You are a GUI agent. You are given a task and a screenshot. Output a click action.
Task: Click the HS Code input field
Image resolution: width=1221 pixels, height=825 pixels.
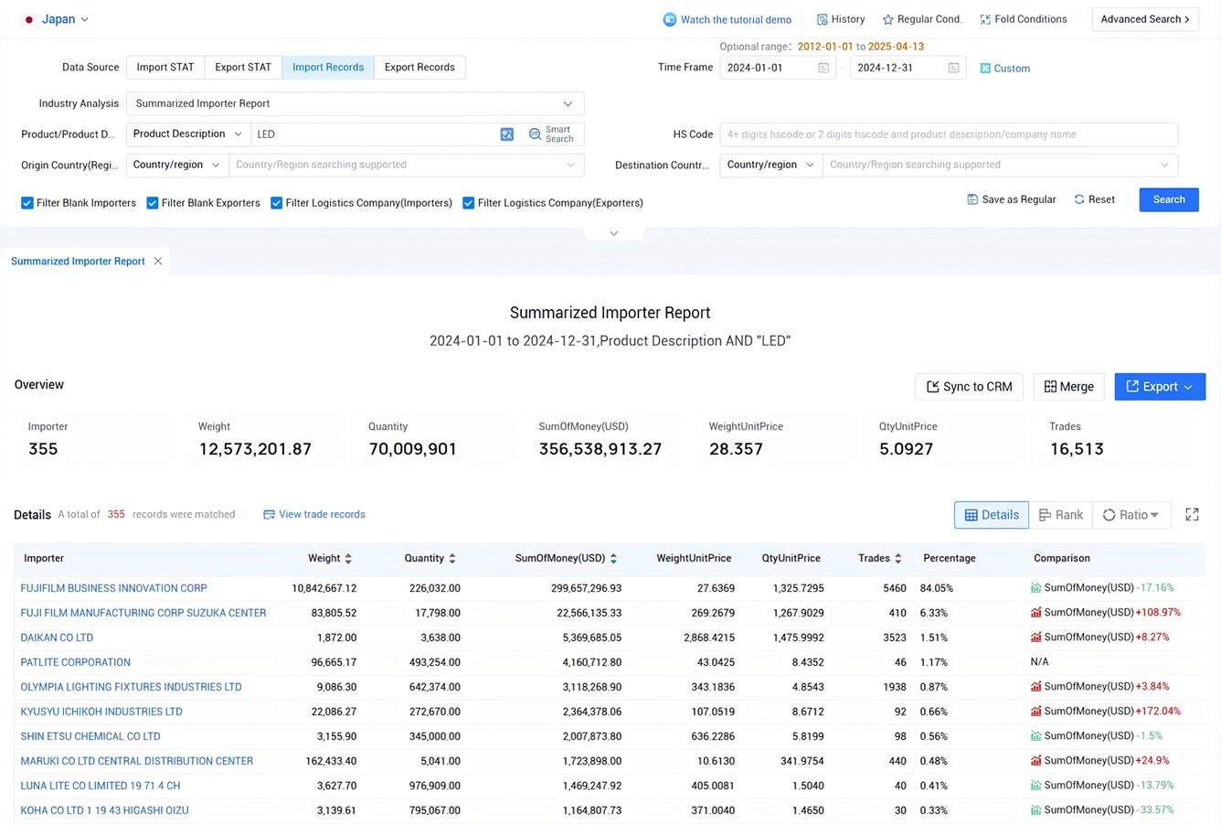coord(949,134)
